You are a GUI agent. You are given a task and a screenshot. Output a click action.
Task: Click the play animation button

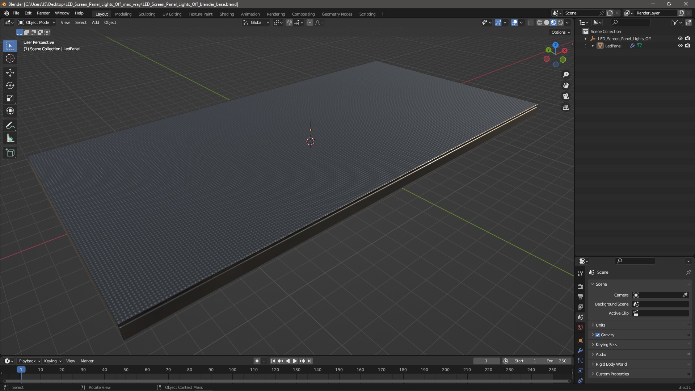(295, 361)
